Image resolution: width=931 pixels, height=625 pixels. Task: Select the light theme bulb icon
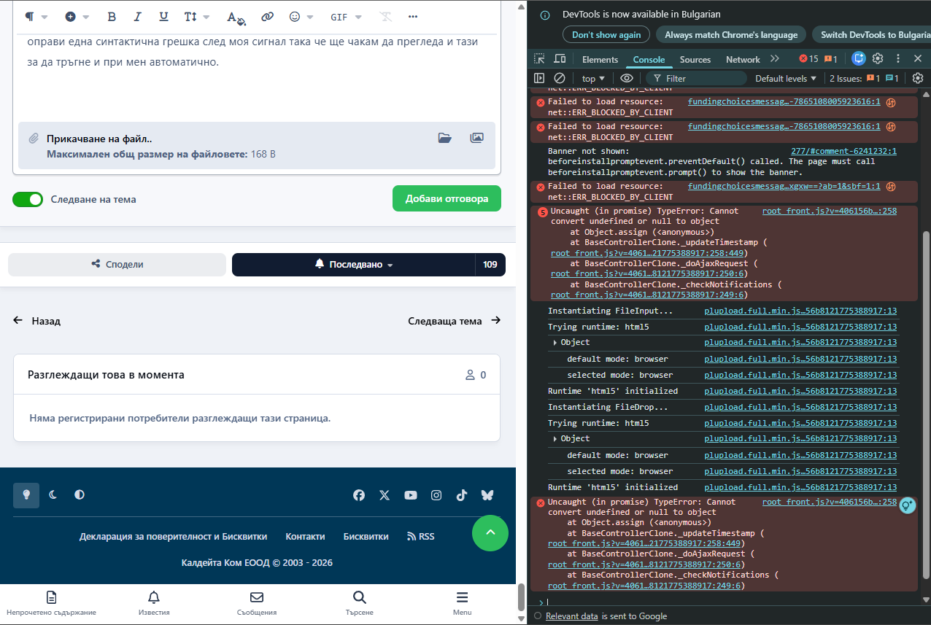[x=26, y=495]
